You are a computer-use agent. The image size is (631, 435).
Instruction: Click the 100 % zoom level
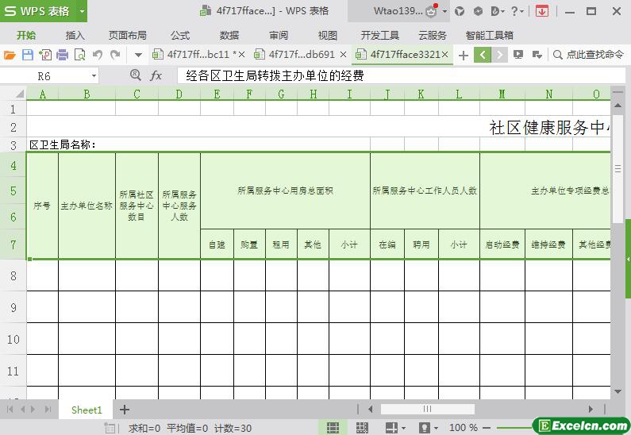464,427
